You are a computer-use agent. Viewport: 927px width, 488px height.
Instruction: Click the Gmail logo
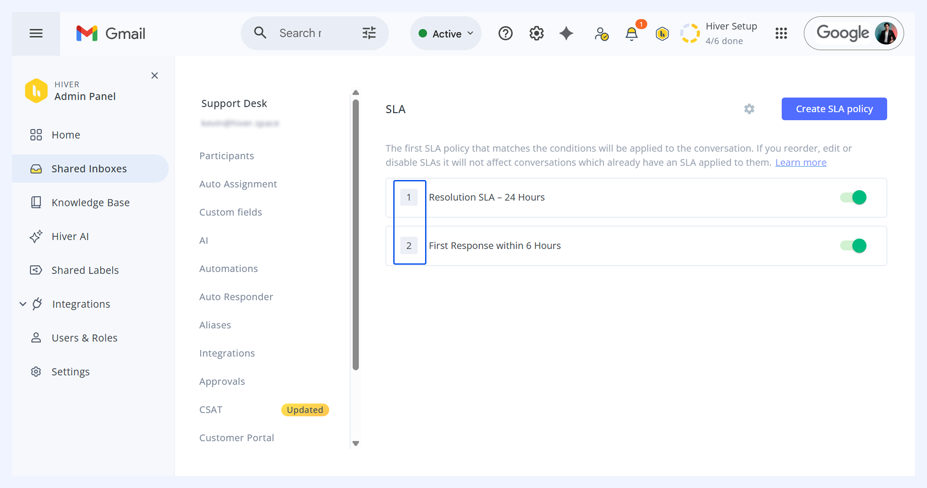(111, 33)
